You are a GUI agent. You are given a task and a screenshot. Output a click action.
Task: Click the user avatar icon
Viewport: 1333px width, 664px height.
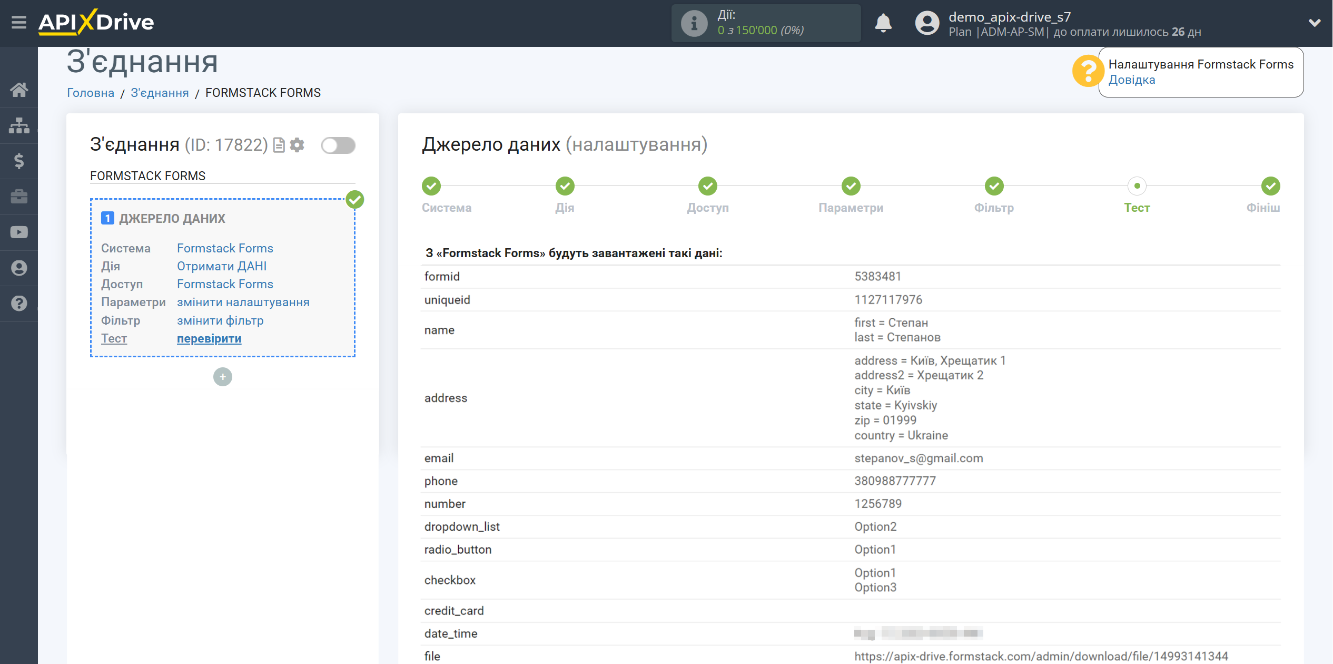pyautogui.click(x=927, y=23)
